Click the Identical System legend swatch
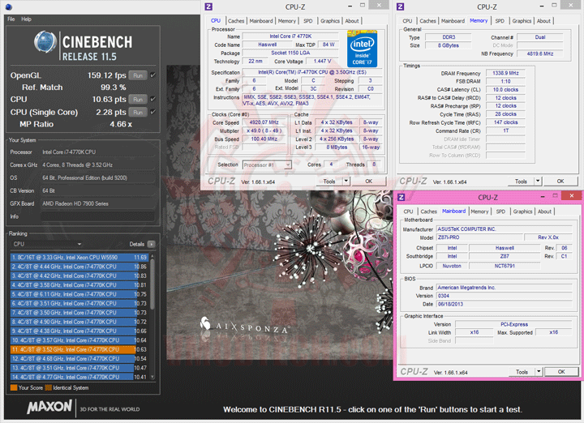Viewport: 584px width, 423px height. pyautogui.click(x=48, y=387)
